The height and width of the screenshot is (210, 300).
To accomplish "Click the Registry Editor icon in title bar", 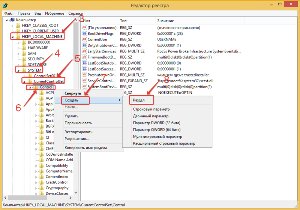I will click(x=5, y=5).
